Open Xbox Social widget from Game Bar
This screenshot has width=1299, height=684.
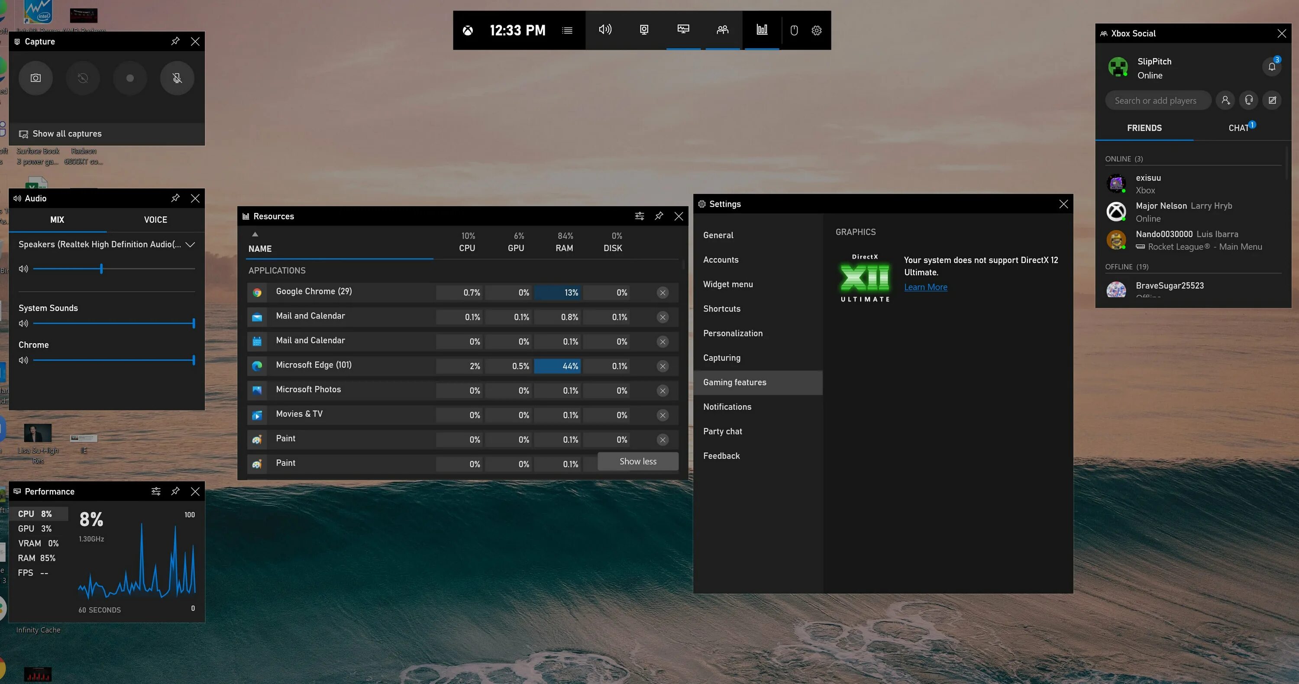pyautogui.click(x=722, y=30)
